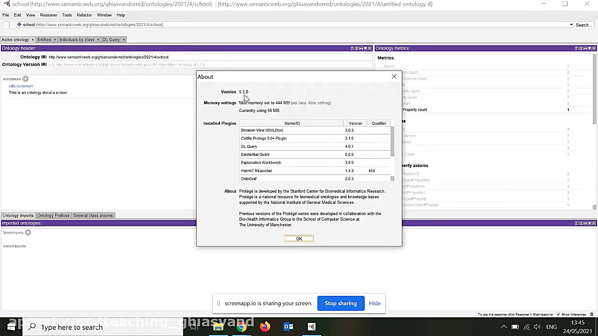The width and height of the screenshot is (598, 336).
Task: Click the plugins list scrollbar thumb
Action: click(392, 141)
